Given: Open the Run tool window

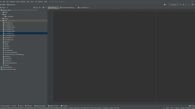Looking at the screenshot, I should coord(14,106).
